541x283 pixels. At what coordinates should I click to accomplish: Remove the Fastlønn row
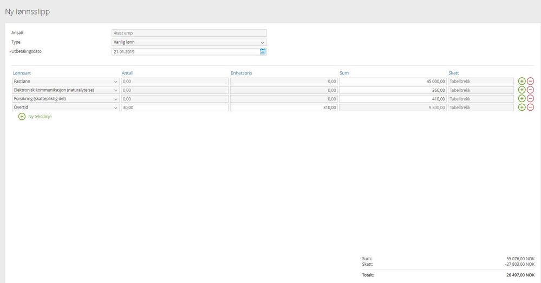[x=530, y=81]
